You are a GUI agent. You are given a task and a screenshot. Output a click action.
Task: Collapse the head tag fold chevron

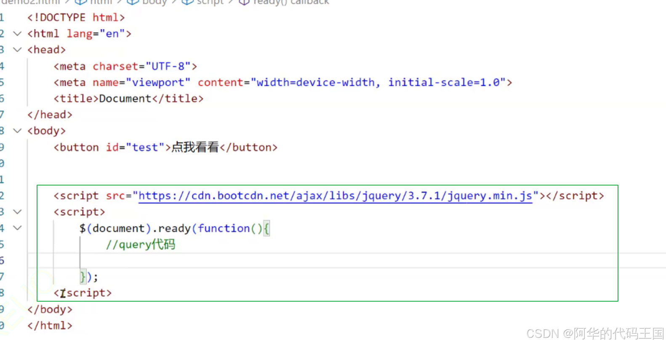point(17,50)
